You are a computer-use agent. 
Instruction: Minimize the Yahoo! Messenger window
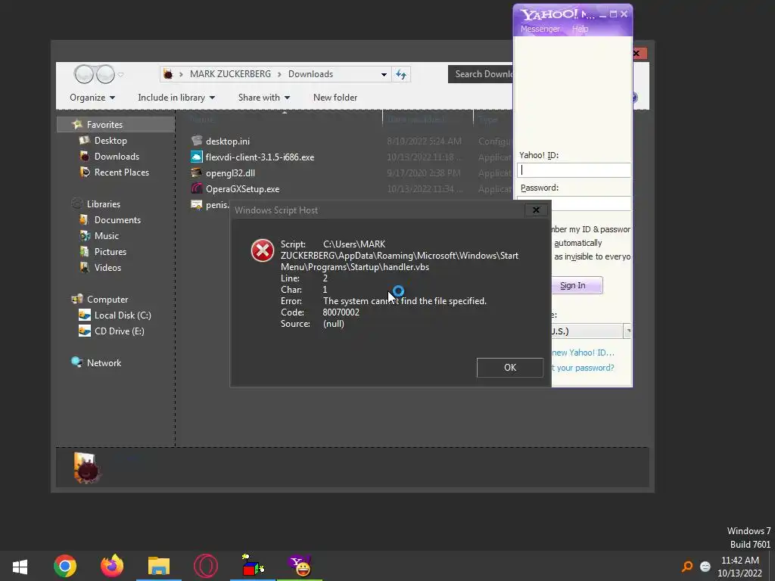point(602,14)
